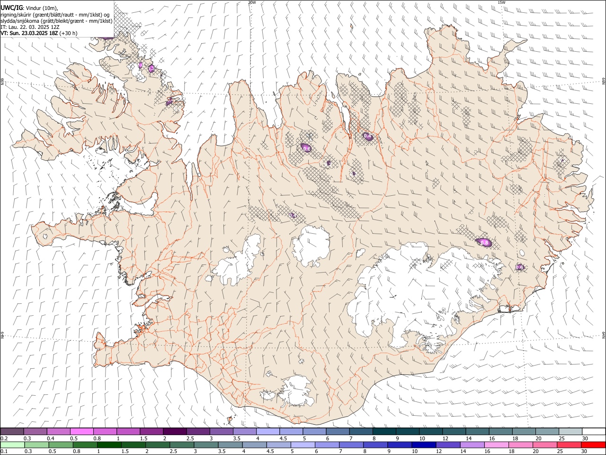
Task: Click the 'IT: Lau. 22. 03. 2025 12Z' line
Action: coord(30,27)
